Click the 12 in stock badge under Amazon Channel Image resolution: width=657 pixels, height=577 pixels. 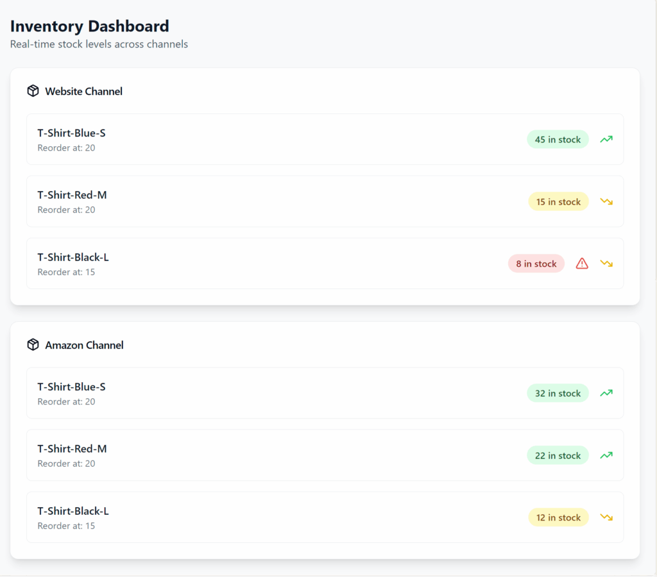pos(558,517)
